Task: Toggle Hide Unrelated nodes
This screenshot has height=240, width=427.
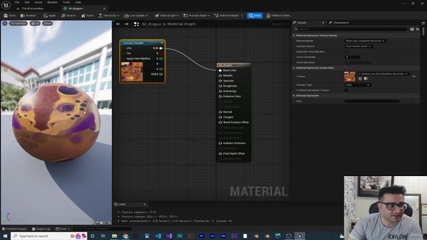Action: click(226, 15)
